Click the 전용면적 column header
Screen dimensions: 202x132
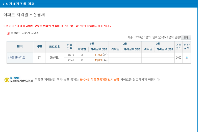69,47
